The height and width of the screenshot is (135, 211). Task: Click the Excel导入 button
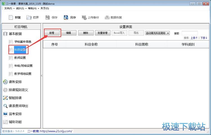pyautogui.click(x=119, y=33)
